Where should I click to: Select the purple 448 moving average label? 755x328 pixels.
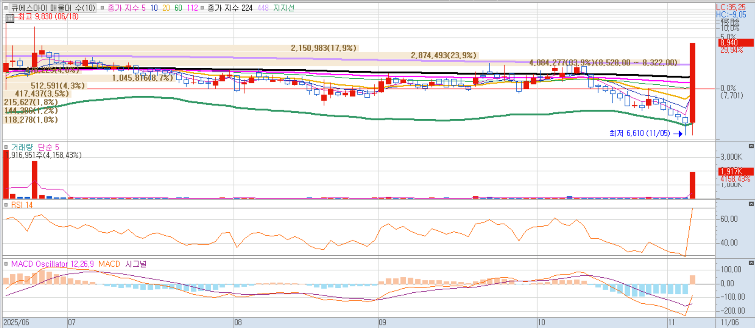[x=263, y=8]
